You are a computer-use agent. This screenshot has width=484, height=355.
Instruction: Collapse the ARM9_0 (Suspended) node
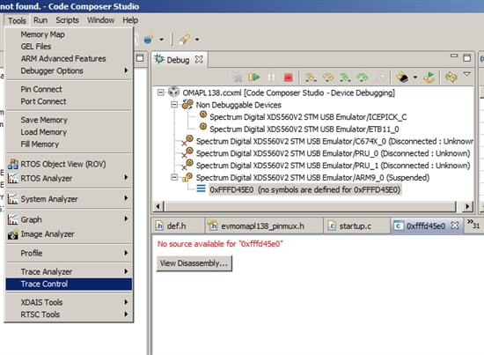pyautogui.click(x=174, y=177)
